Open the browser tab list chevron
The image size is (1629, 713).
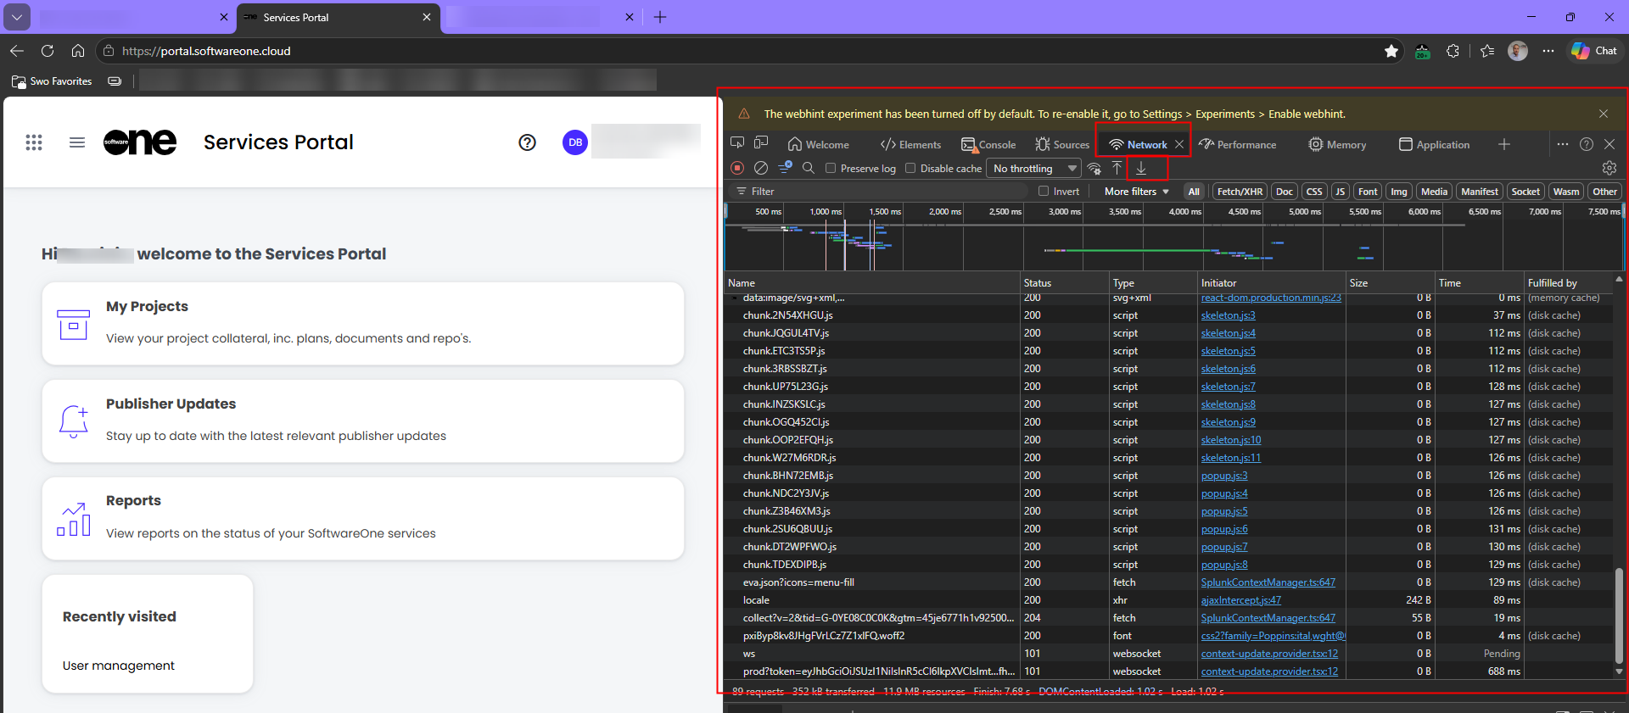click(x=17, y=17)
